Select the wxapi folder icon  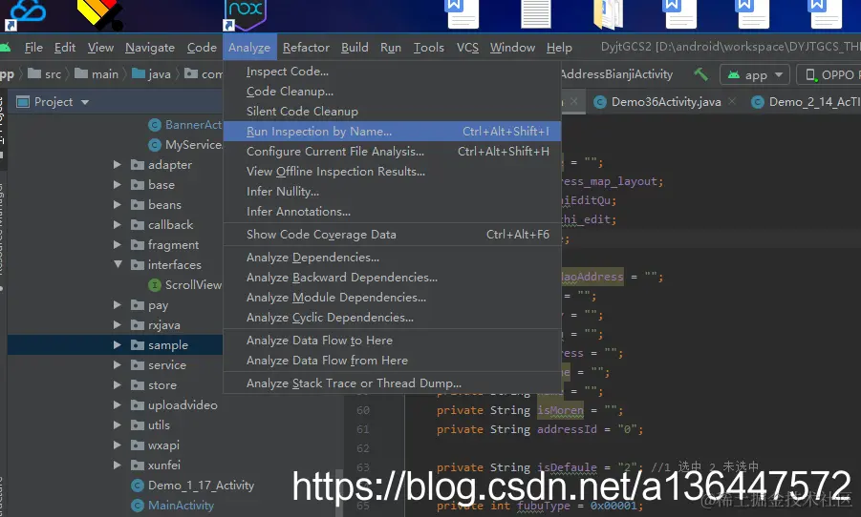pos(138,445)
